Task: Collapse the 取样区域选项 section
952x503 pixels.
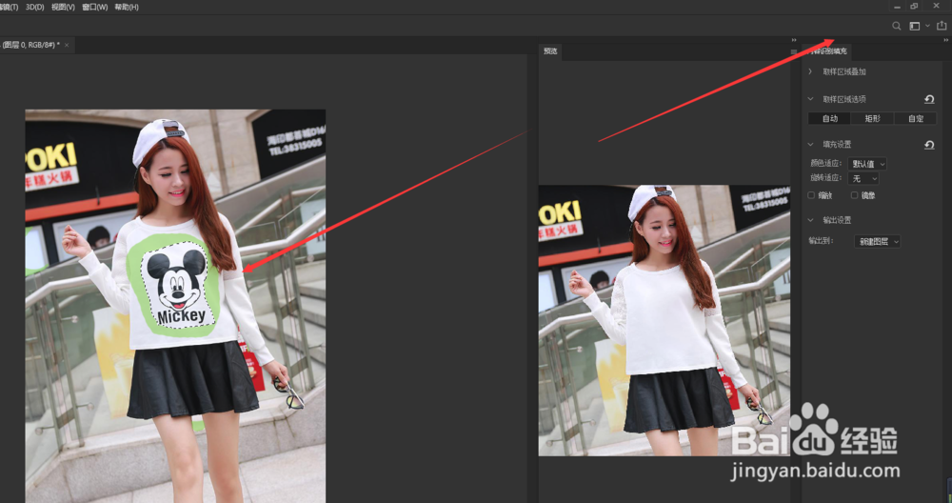Action: [x=810, y=99]
